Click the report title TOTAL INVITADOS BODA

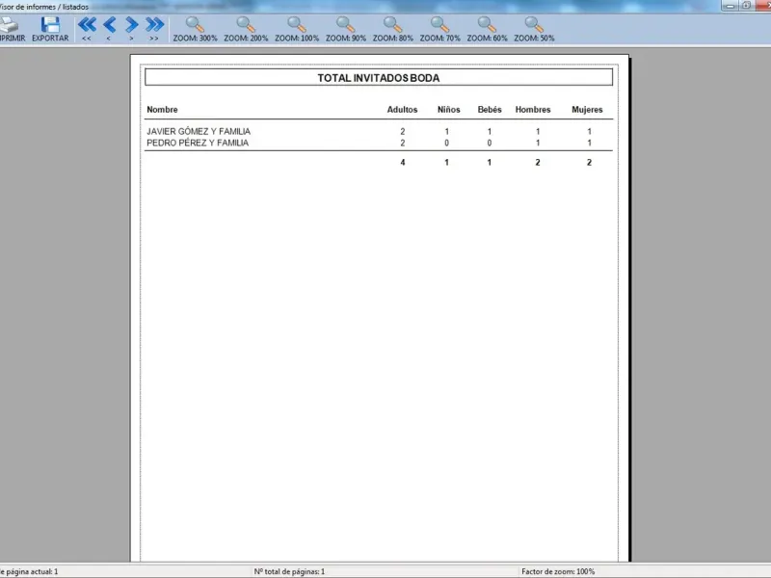[x=379, y=78]
